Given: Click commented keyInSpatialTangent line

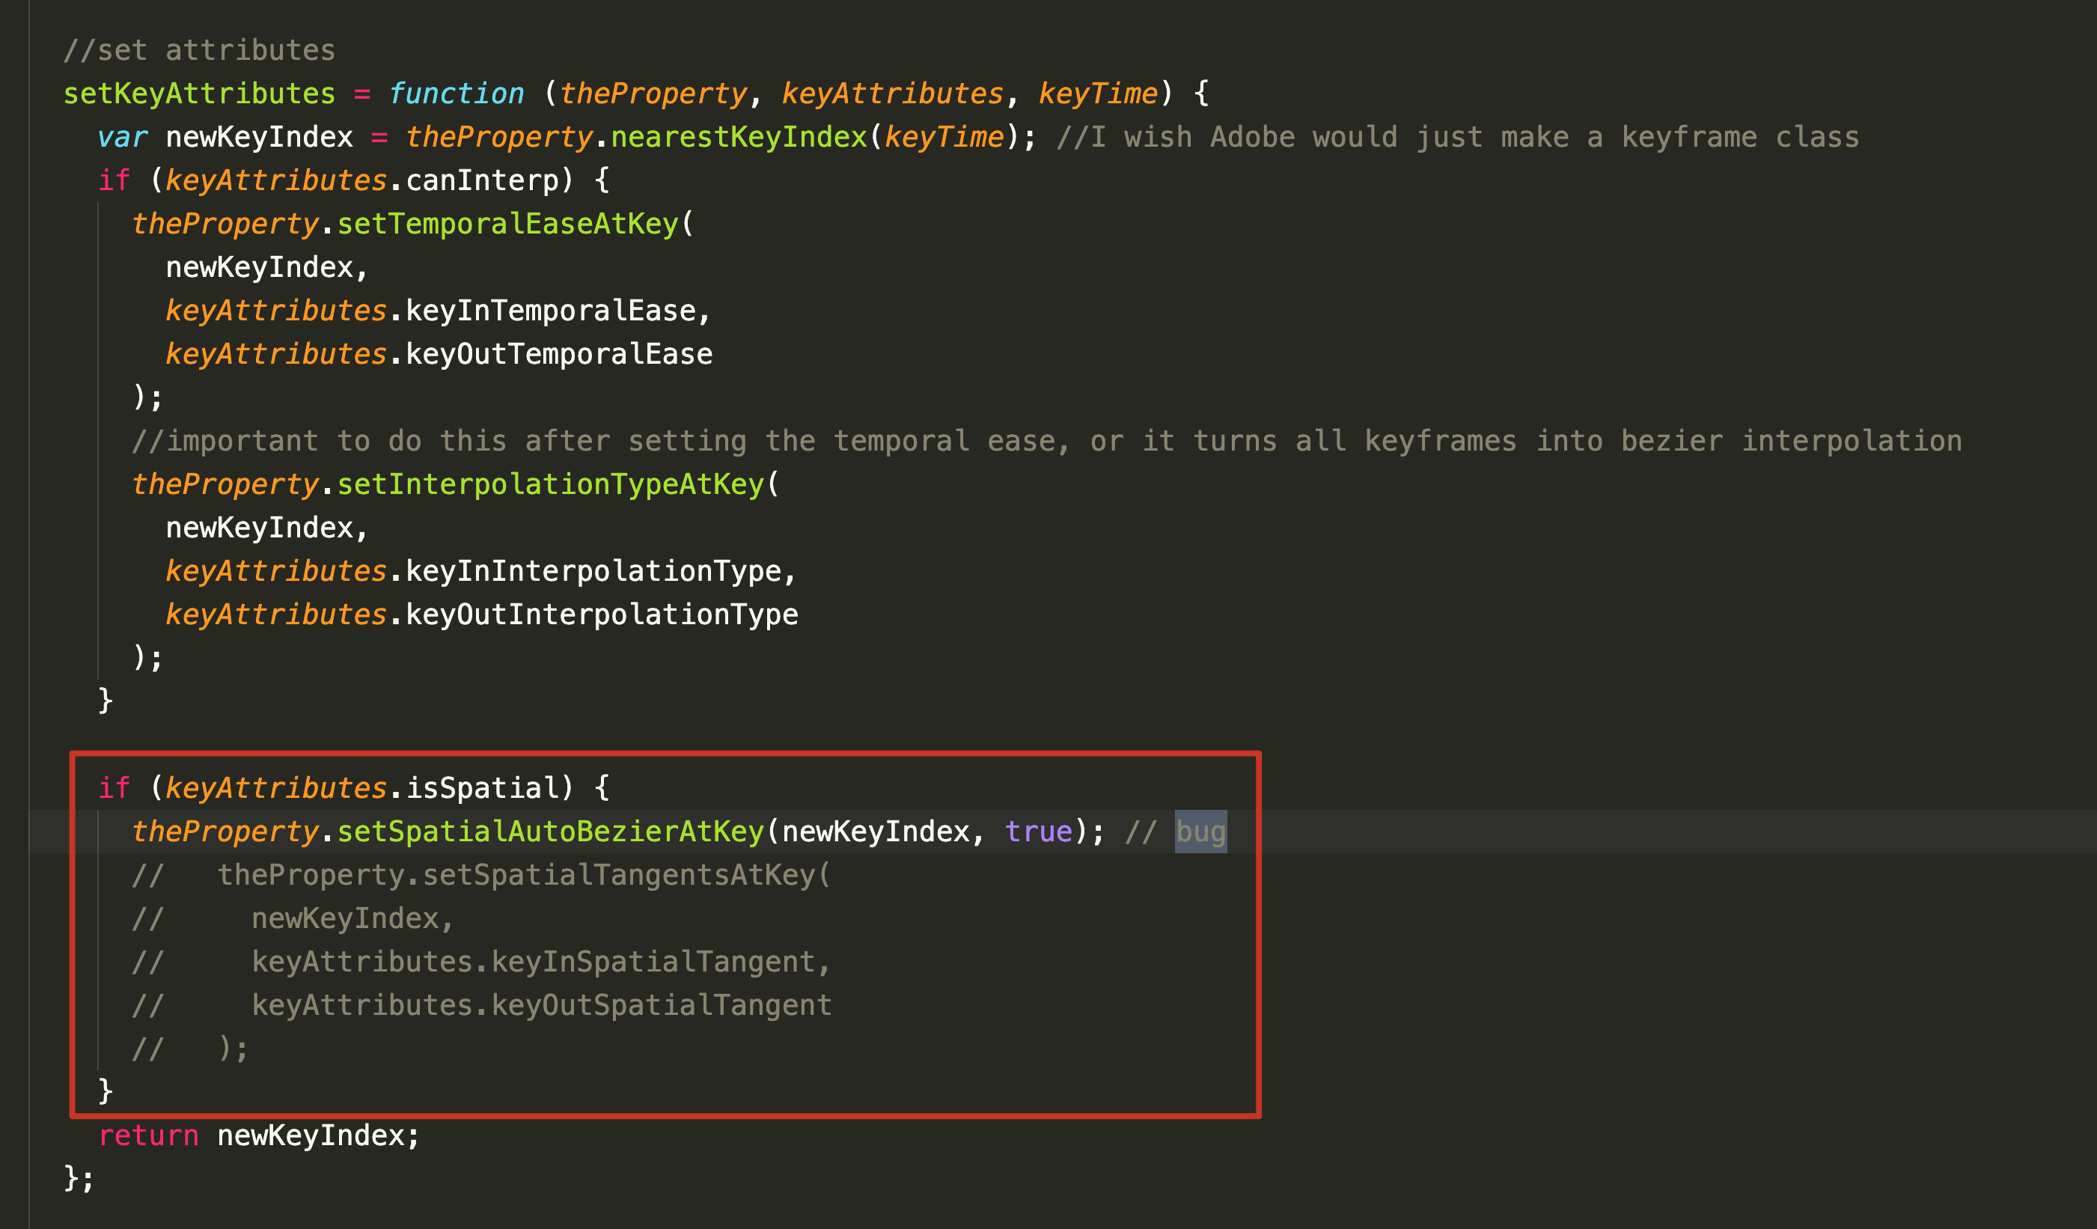Looking at the screenshot, I should (x=482, y=961).
